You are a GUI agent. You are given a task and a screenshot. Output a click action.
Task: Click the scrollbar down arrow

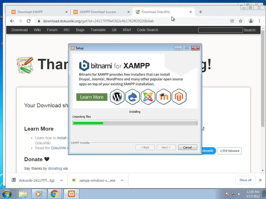(x=263, y=170)
